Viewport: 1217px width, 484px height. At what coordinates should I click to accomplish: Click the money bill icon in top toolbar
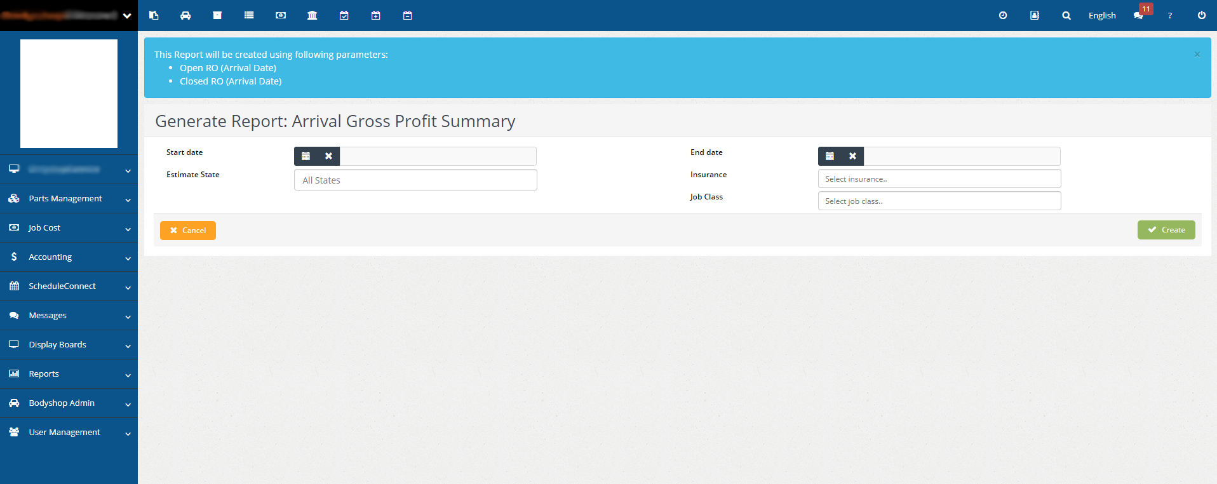coord(281,15)
